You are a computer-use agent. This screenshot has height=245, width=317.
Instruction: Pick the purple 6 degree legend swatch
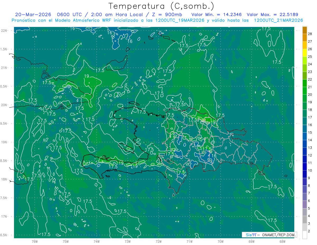[x=305, y=197]
